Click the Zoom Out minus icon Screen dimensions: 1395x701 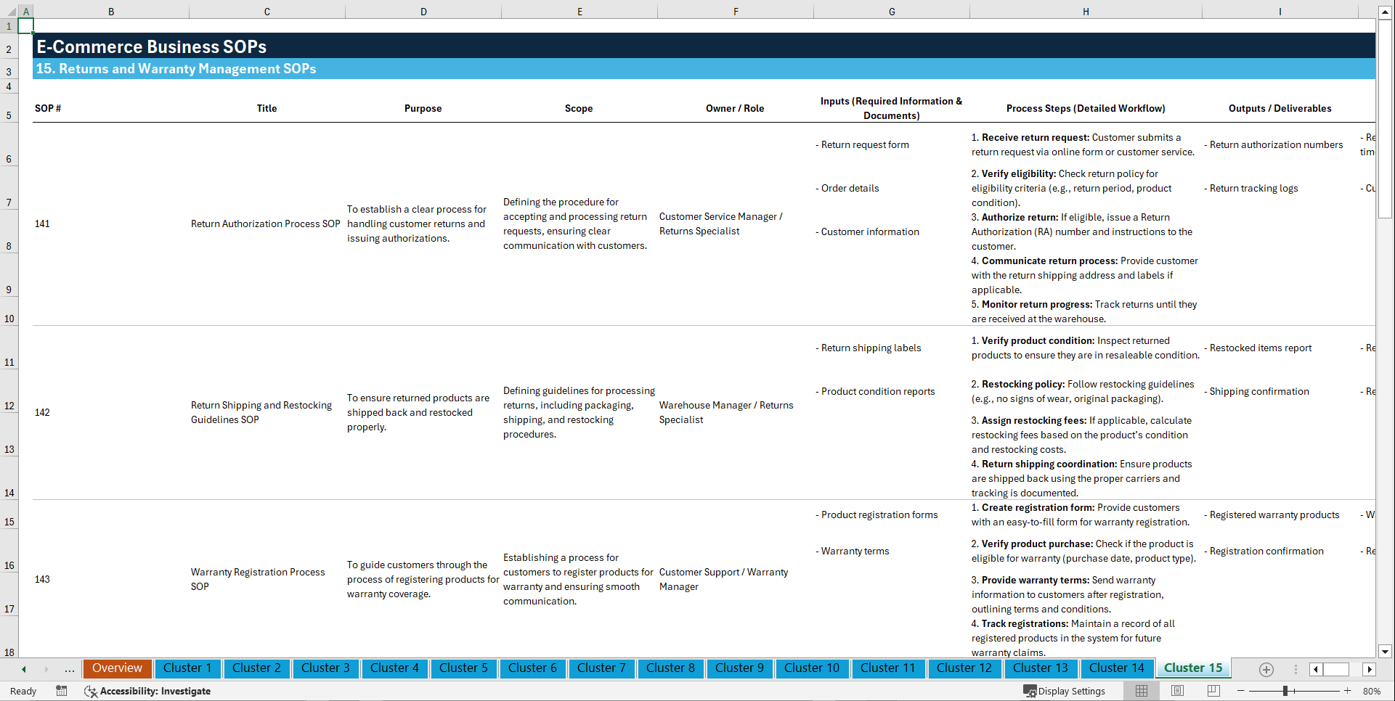1241,691
